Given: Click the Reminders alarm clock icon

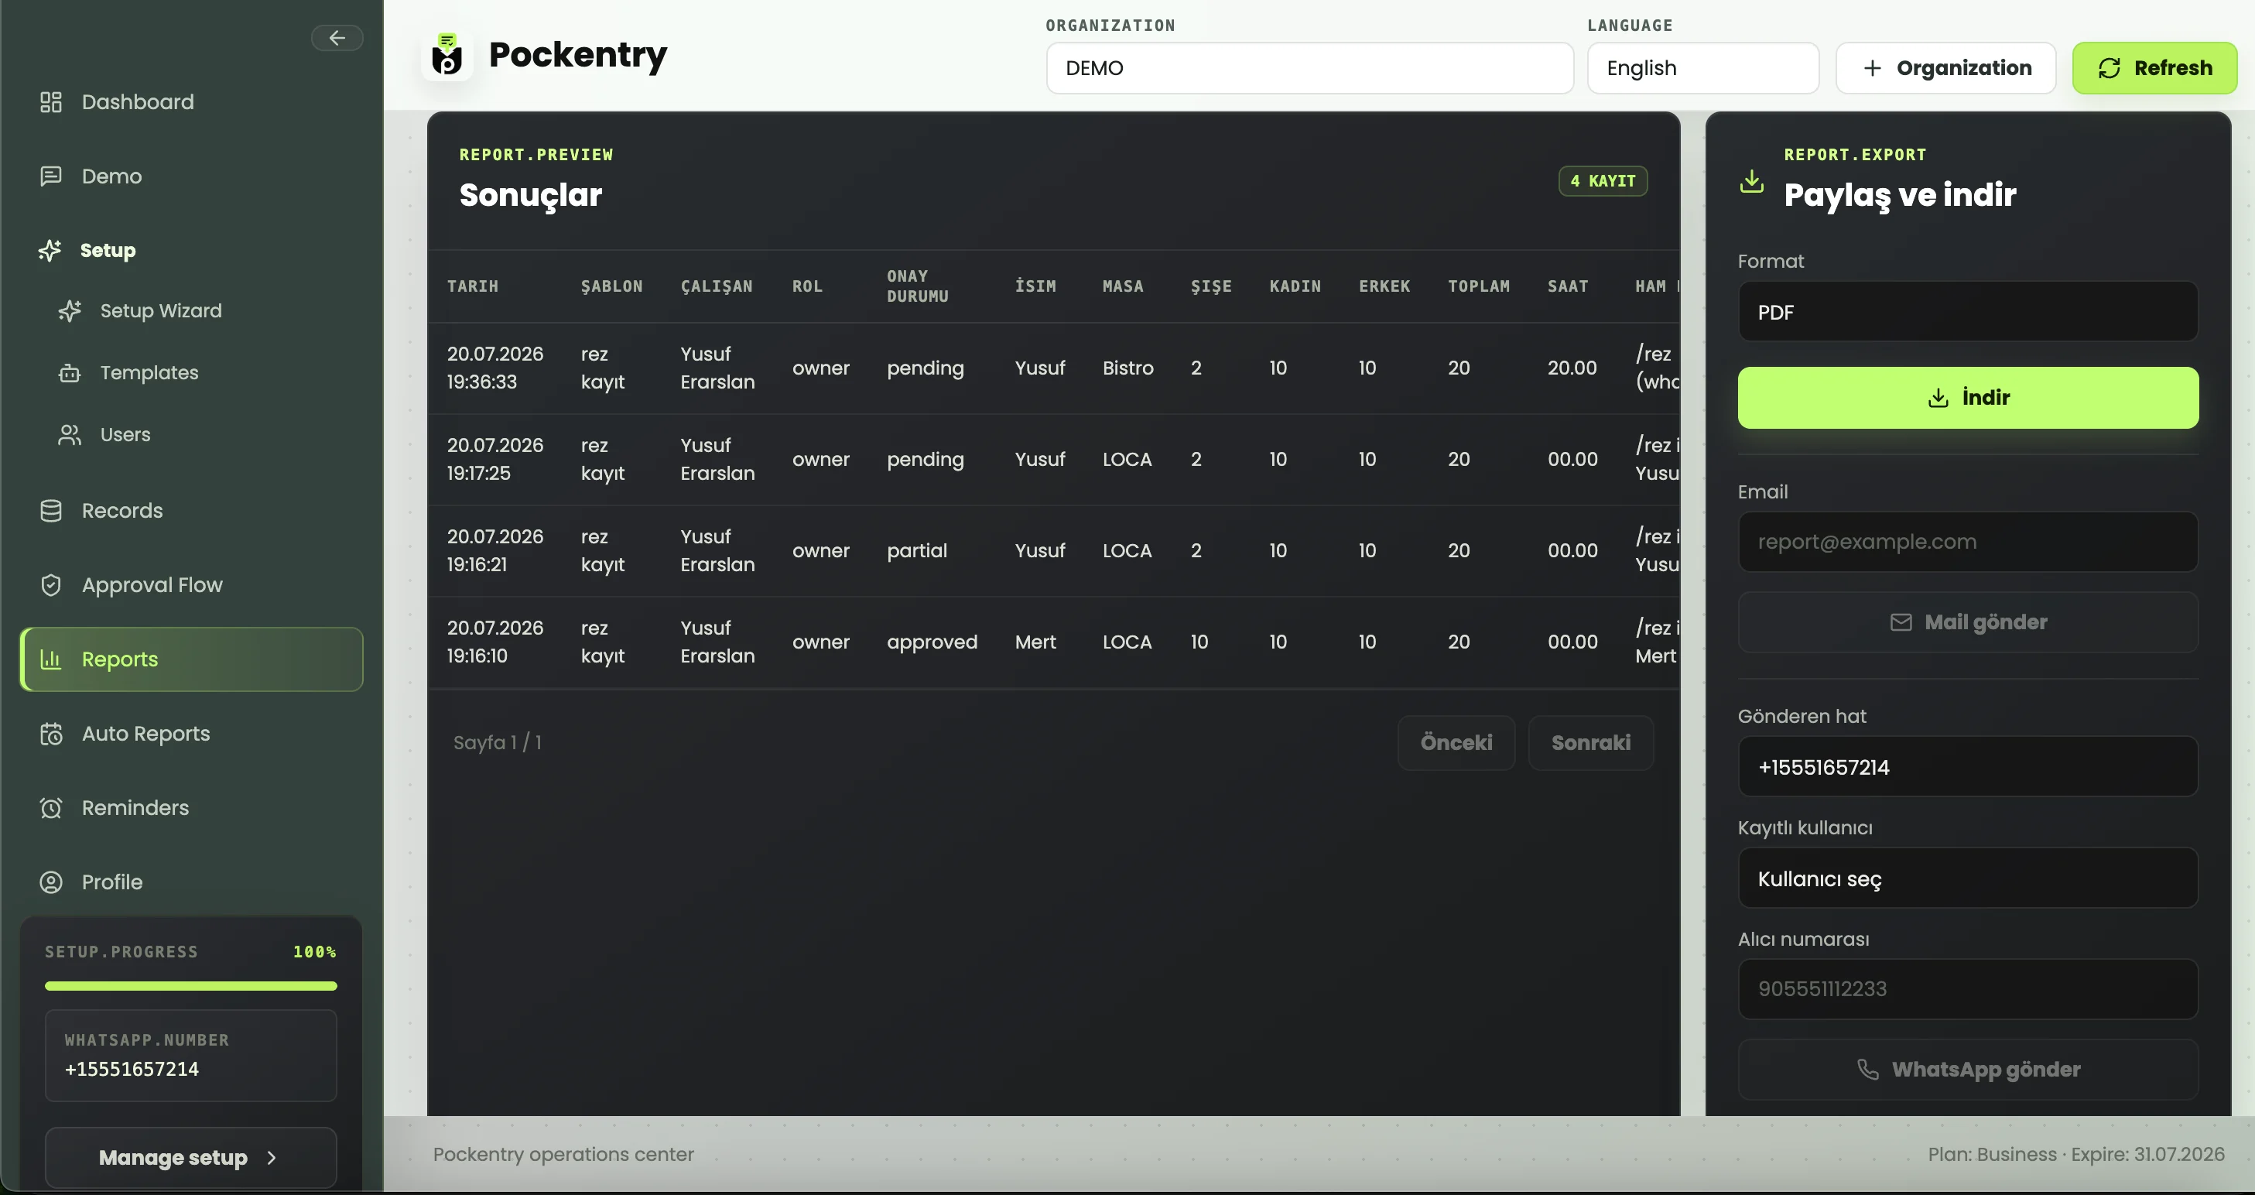Looking at the screenshot, I should [x=51, y=807].
